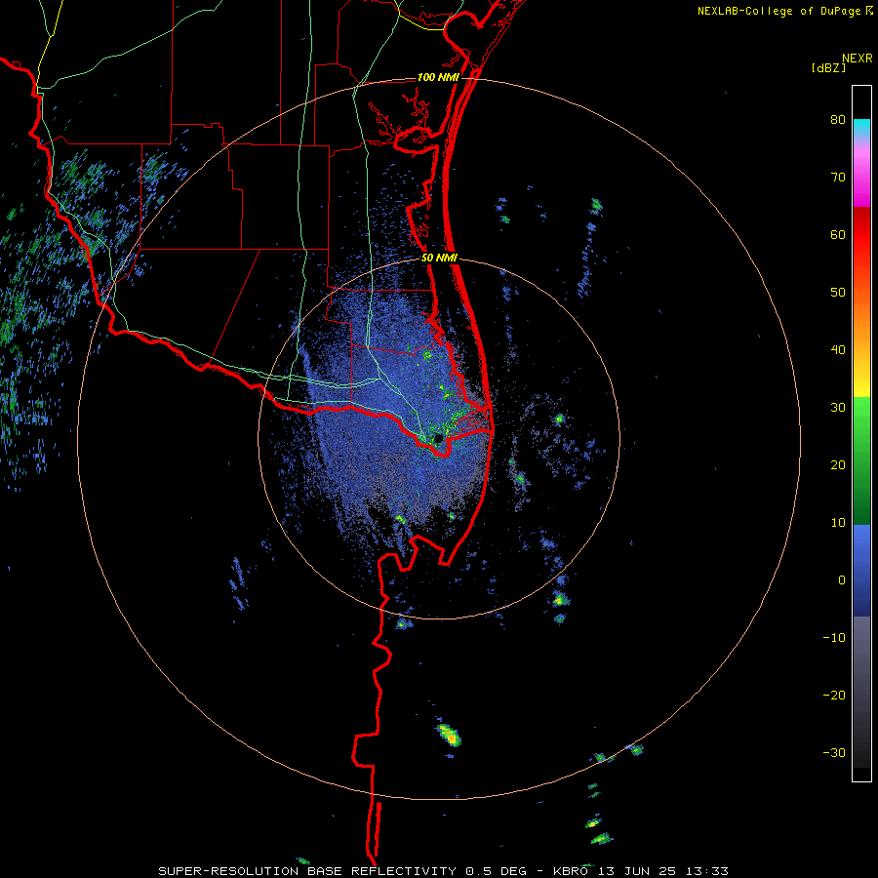Click the 50 value on the dBZ scale
This screenshot has width=878, height=878.
point(838,293)
